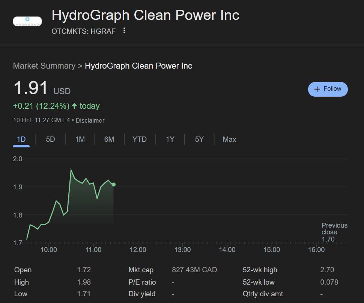Click the 12:00 time axis label
This screenshot has height=303, width=364.
(x=138, y=250)
